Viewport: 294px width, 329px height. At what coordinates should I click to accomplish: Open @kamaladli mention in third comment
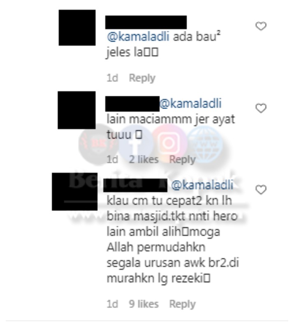(x=202, y=185)
